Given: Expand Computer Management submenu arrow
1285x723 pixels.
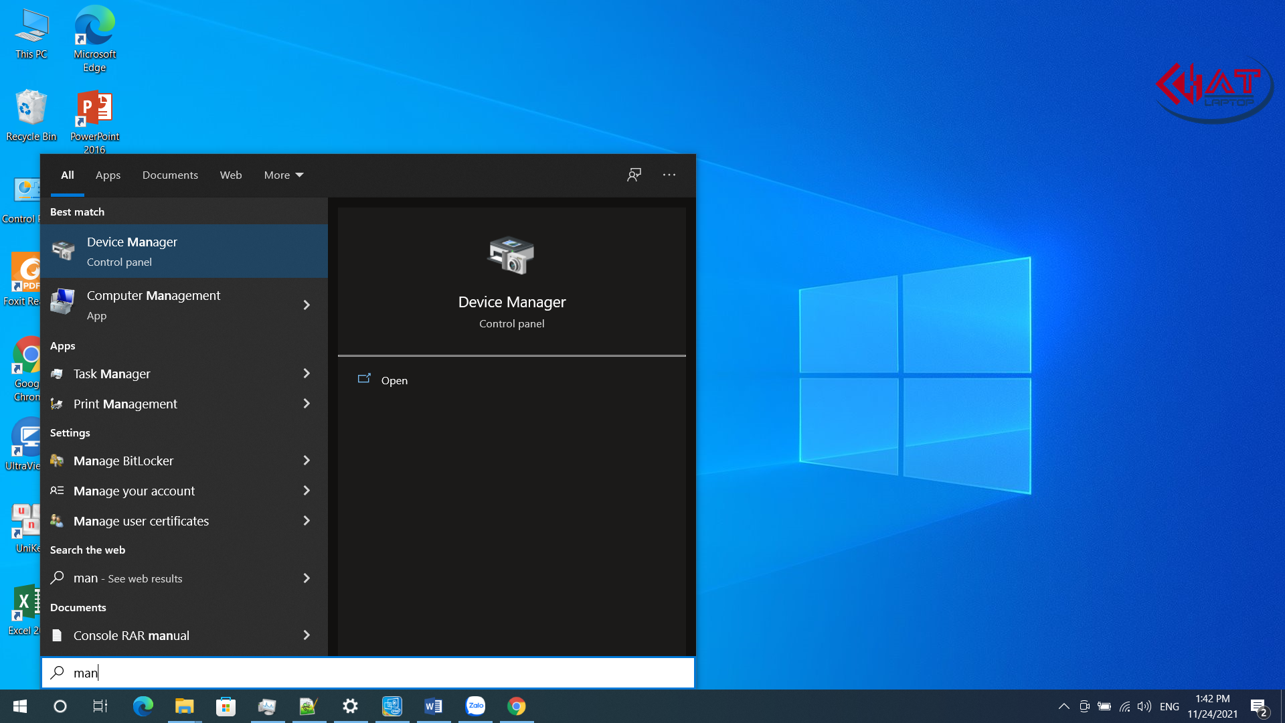Looking at the screenshot, I should 307,305.
